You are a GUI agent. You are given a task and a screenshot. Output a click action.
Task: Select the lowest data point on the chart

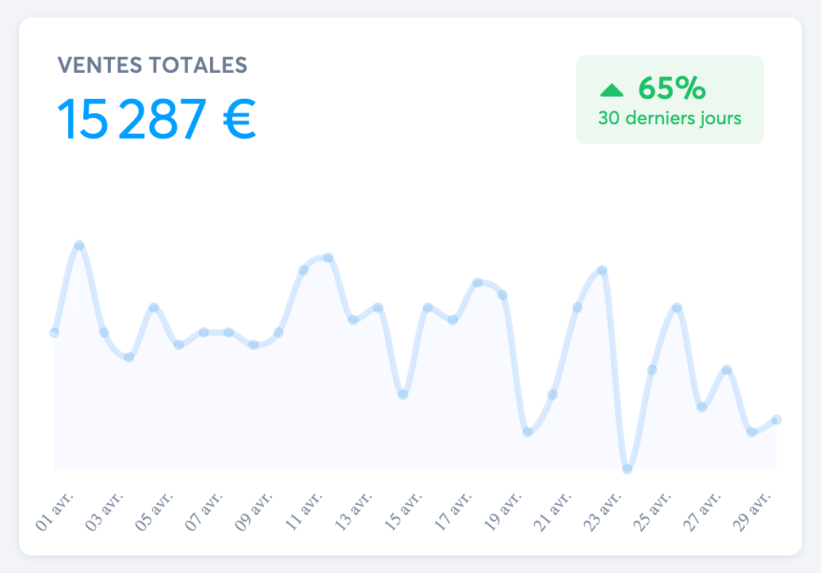pos(627,469)
